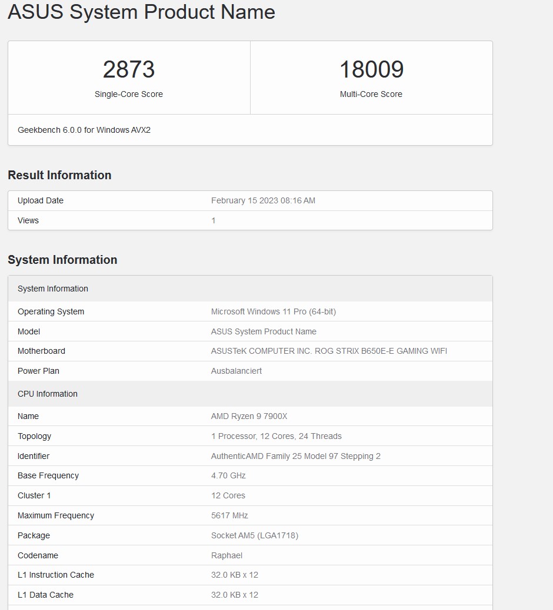Click the 'Operating System' label
This screenshot has width=553, height=610.
(x=51, y=311)
